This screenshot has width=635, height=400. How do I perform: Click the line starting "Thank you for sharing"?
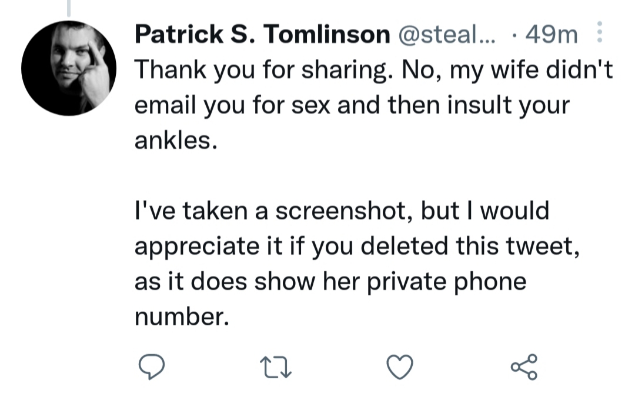tap(373, 70)
